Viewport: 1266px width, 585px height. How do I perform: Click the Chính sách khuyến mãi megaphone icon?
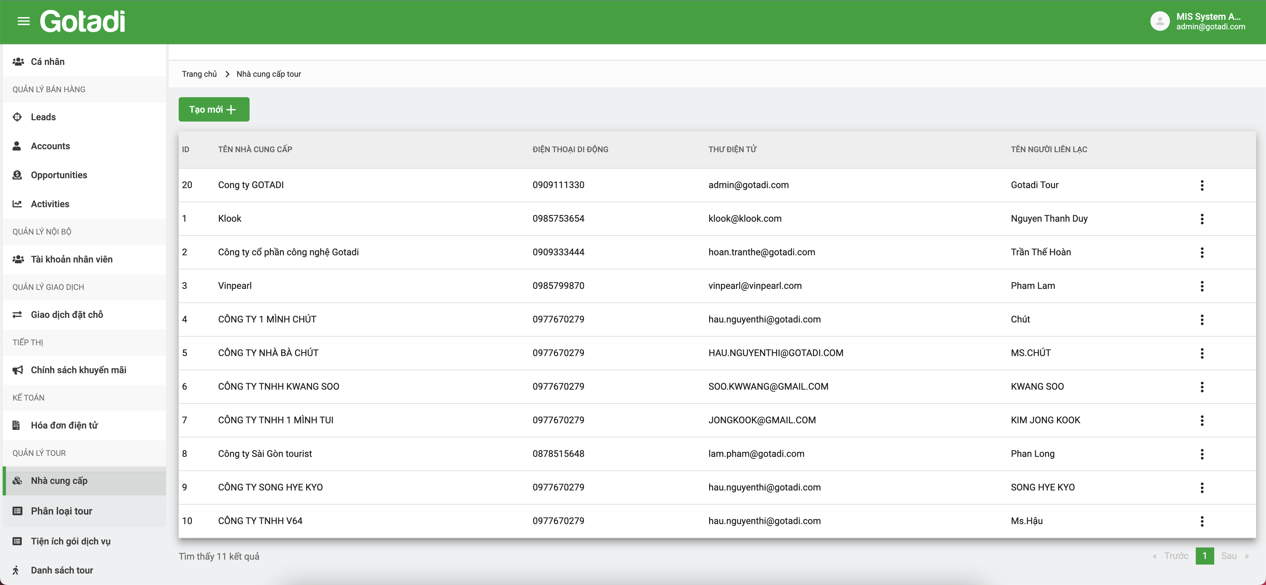(18, 370)
